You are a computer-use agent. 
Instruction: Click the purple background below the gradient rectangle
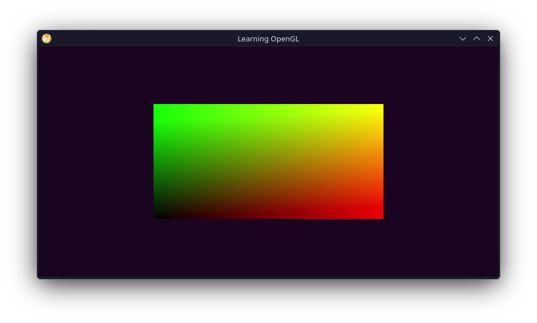click(x=268, y=247)
